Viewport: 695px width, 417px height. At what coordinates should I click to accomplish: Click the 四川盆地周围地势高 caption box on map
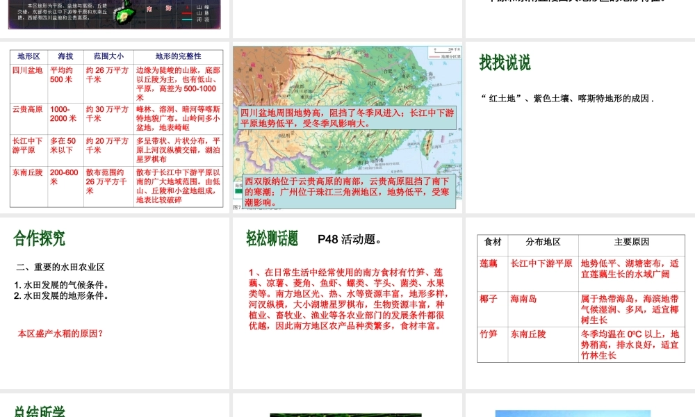347,118
